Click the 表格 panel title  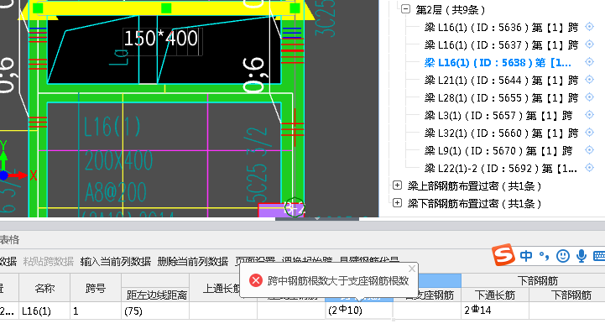click(x=9, y=240)
